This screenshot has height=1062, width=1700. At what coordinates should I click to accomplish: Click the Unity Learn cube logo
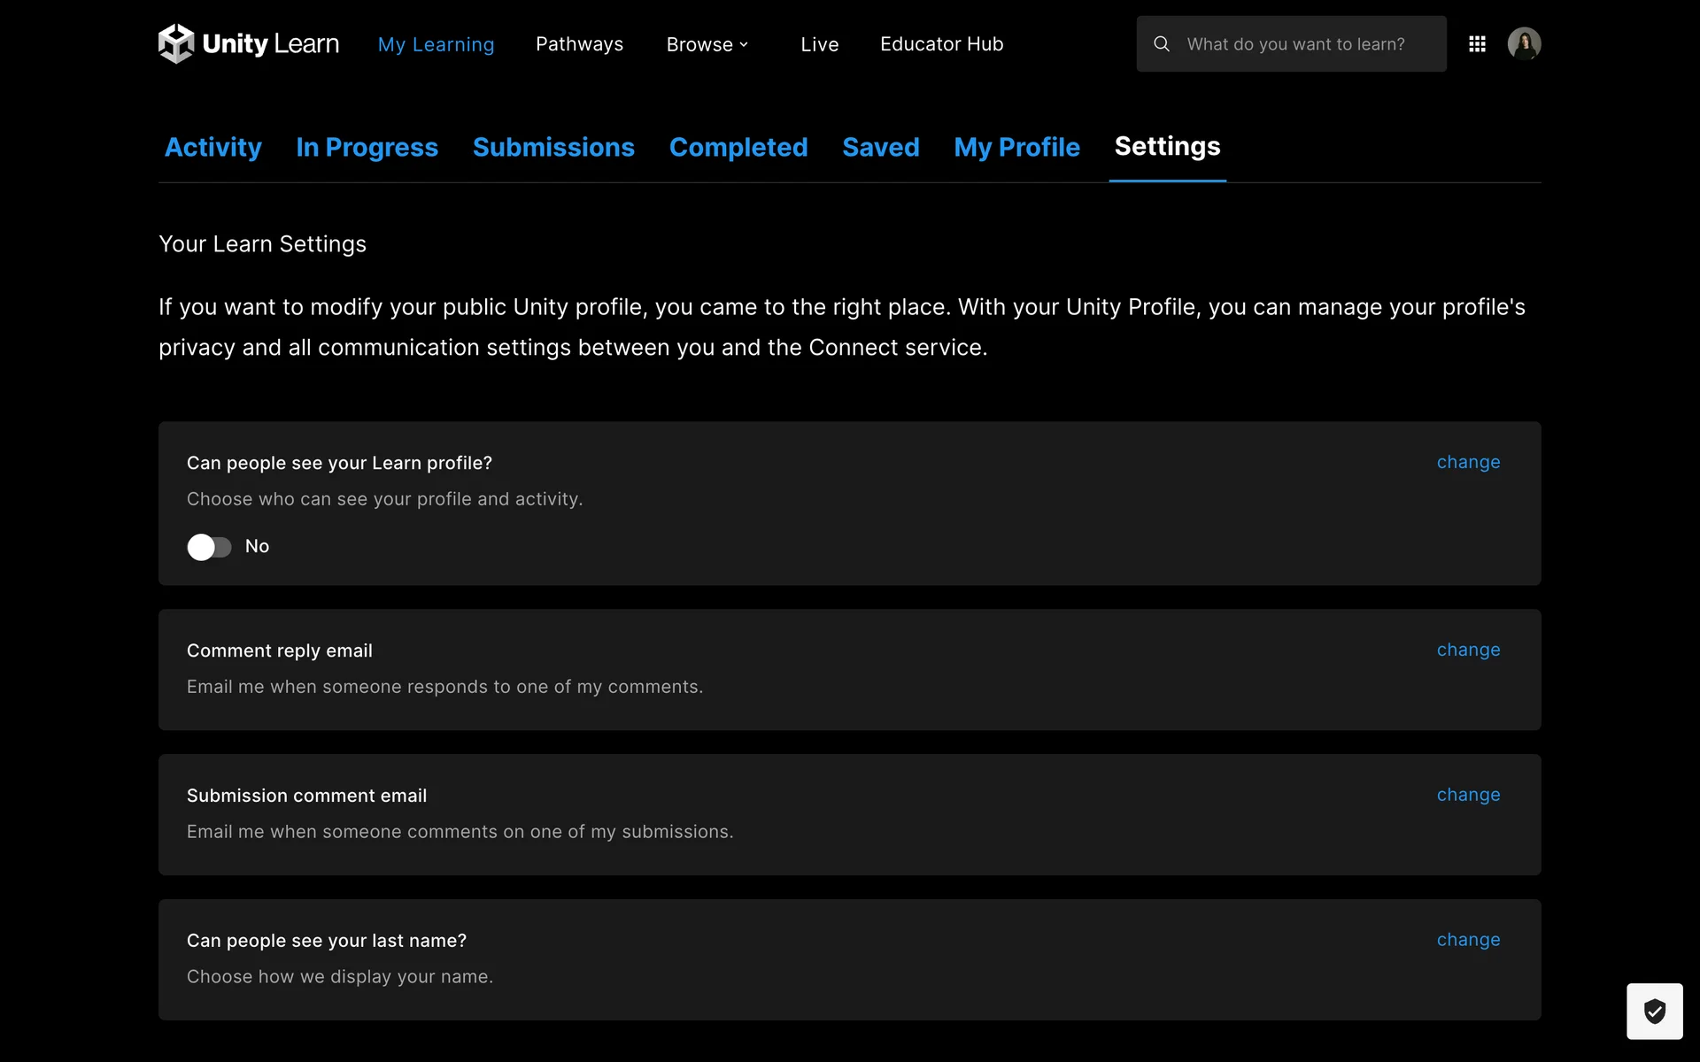coord(176,43)
